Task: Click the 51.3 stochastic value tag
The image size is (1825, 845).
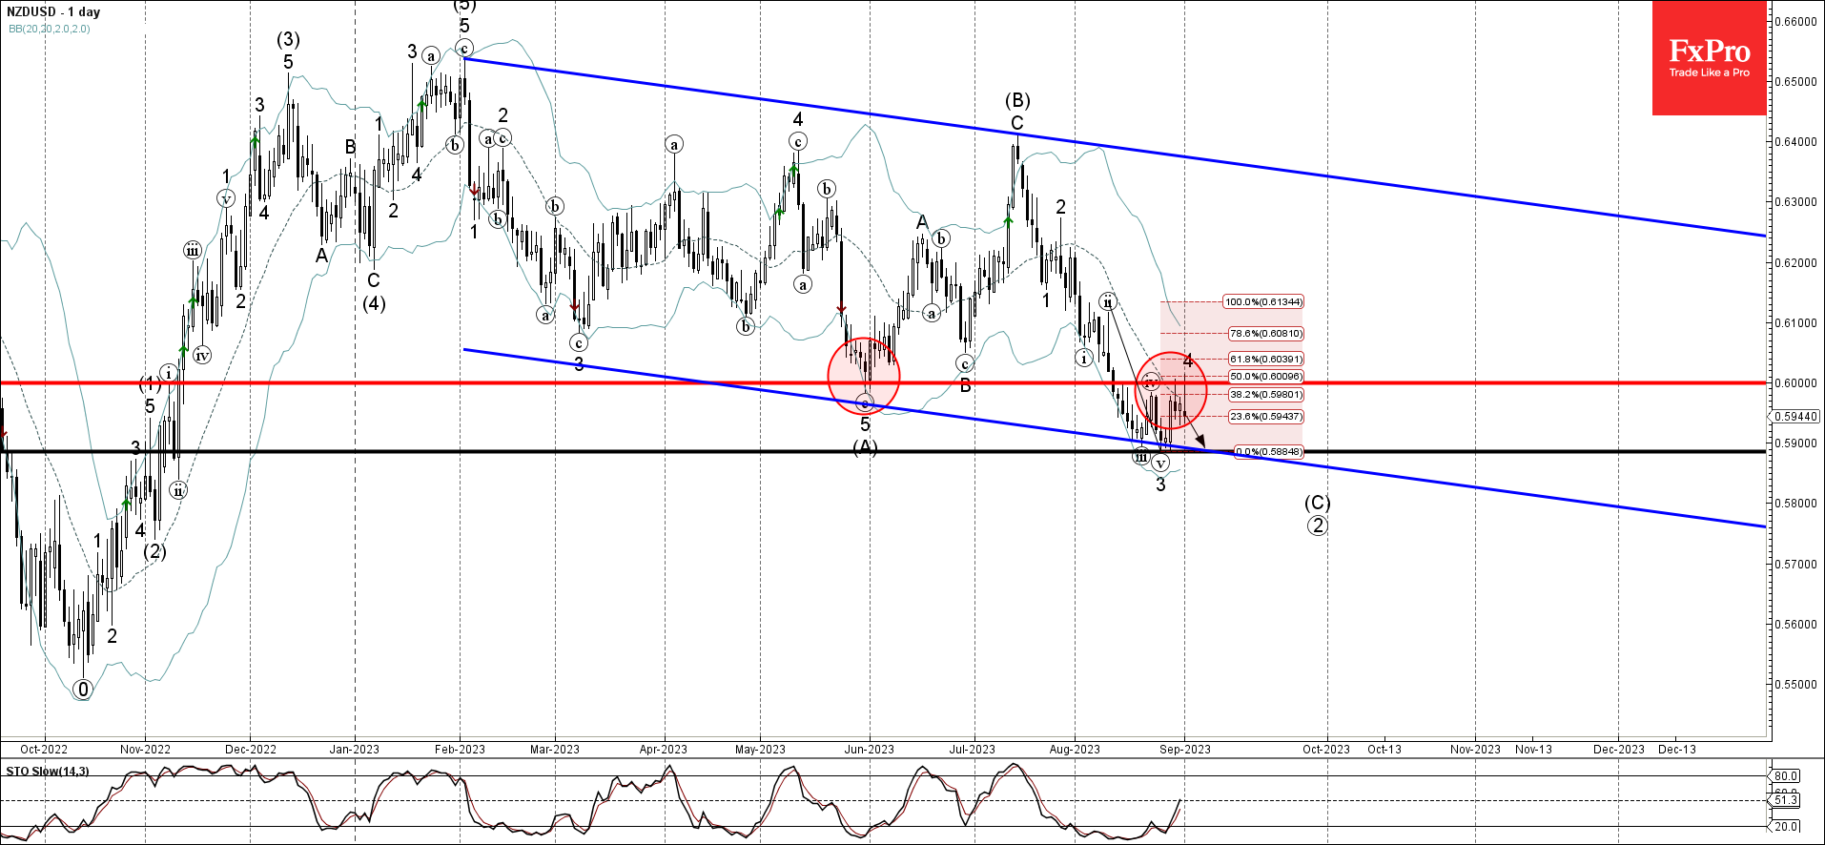Action: (x=1784, y=800)
